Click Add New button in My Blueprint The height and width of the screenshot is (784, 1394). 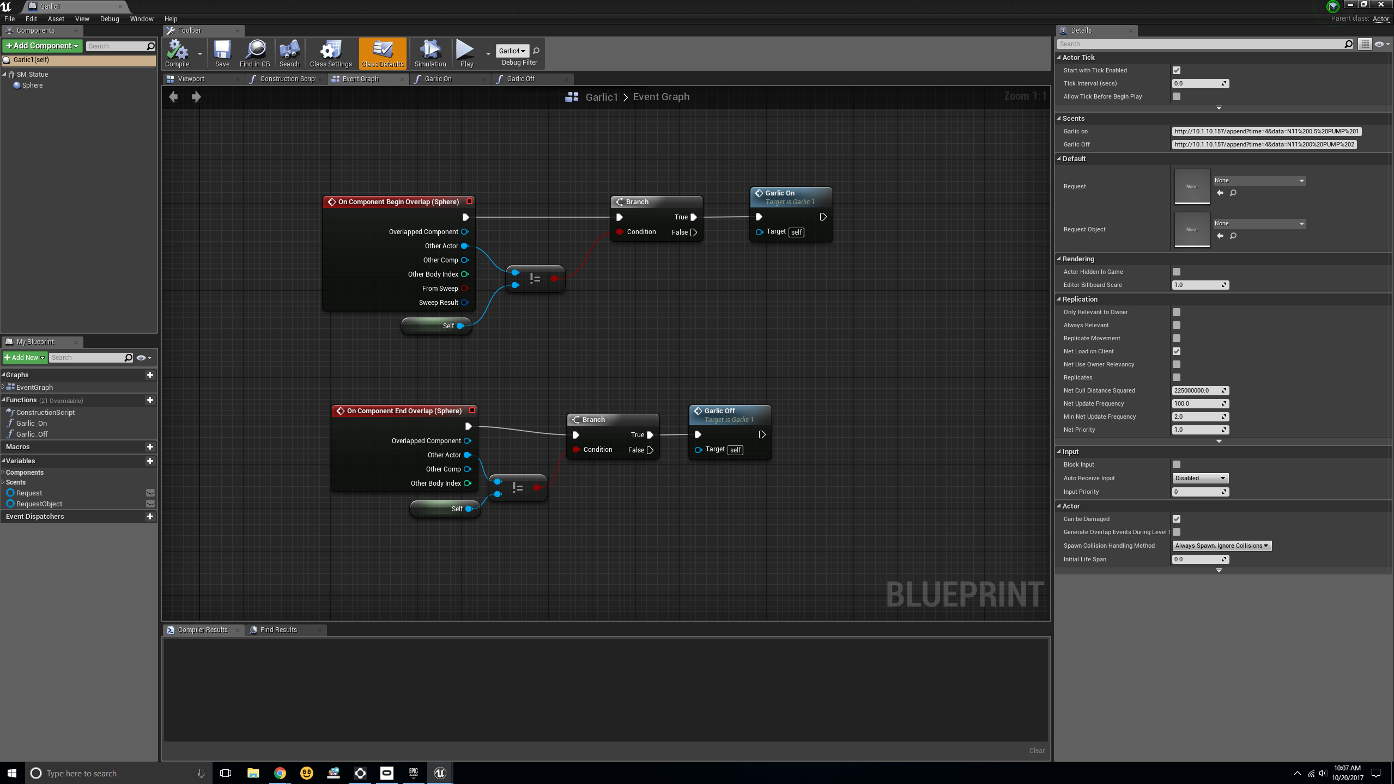coord(25,358)
